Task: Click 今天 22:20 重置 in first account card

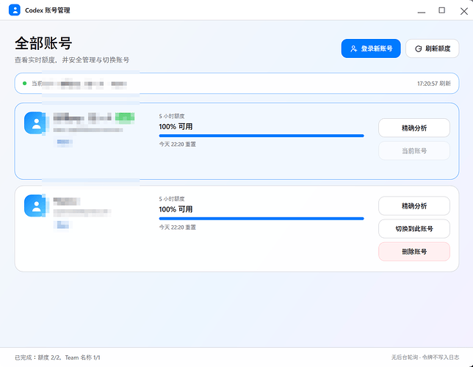Action: tap(178, 144)
